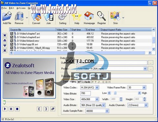This screenshot has width=158, height=122.
Task: Decrease bitrate with Low slider arrow
Action: [x=109, y=93]
